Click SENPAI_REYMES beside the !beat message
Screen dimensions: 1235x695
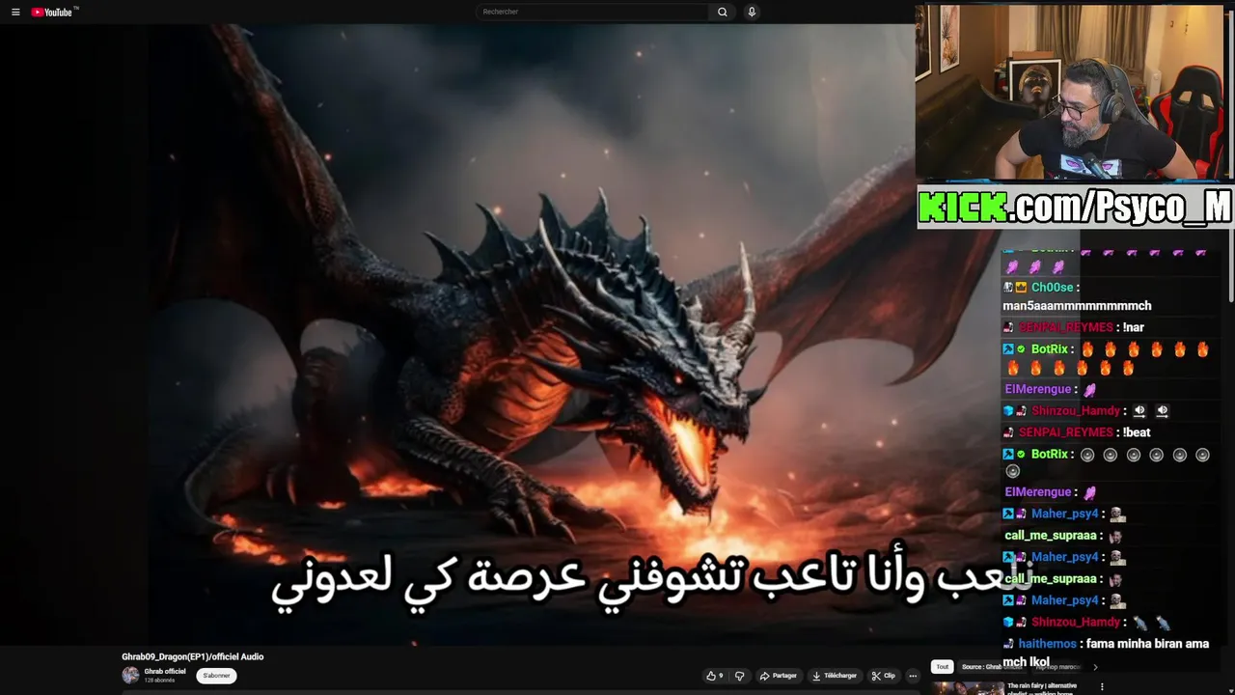click(x=1066, y=432)
